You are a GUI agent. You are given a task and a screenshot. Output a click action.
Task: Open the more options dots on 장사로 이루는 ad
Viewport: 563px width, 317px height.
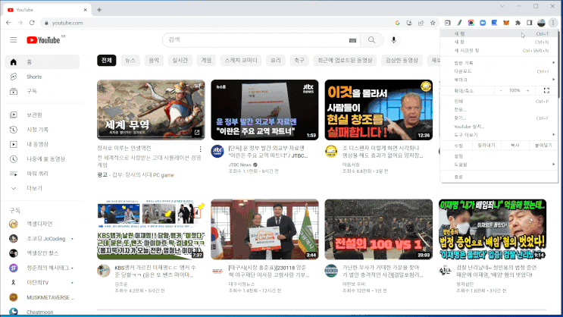pos(200,149)
